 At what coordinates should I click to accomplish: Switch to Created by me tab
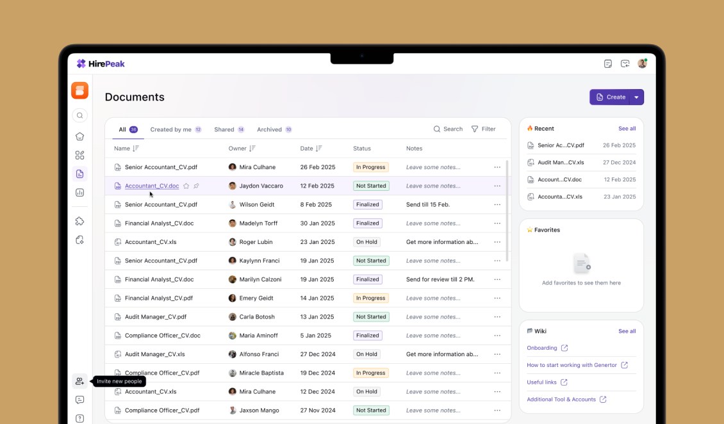[x=176, y=129]
